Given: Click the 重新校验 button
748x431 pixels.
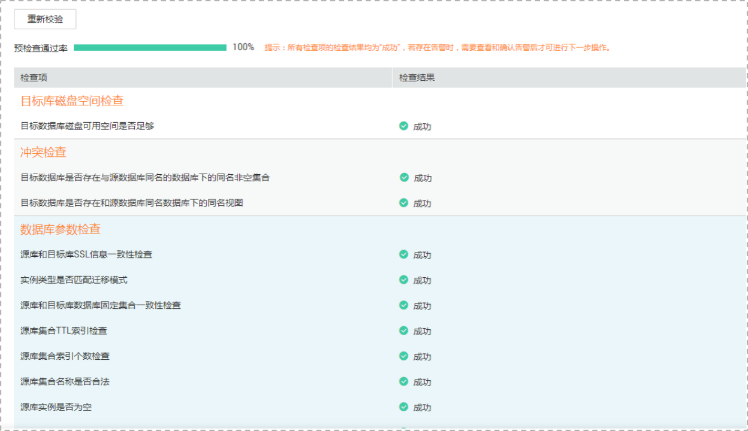Looking at the screenshot, I should [45, 19].
